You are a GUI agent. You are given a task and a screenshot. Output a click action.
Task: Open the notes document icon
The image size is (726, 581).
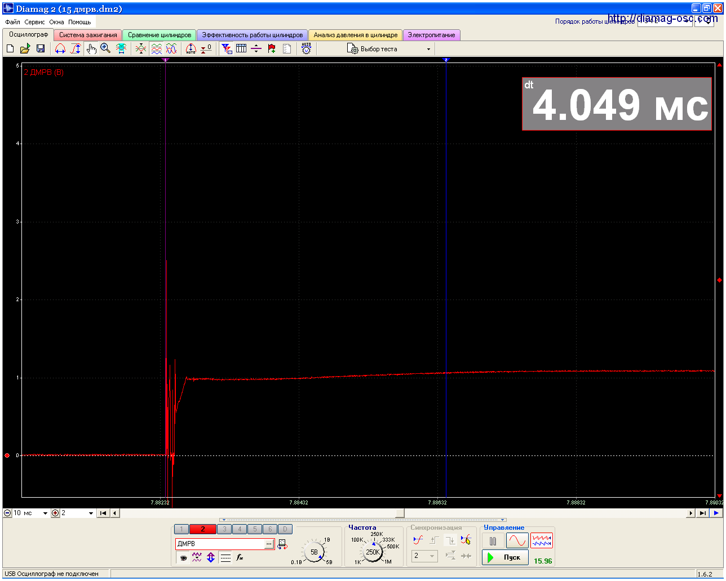point(287,49)
